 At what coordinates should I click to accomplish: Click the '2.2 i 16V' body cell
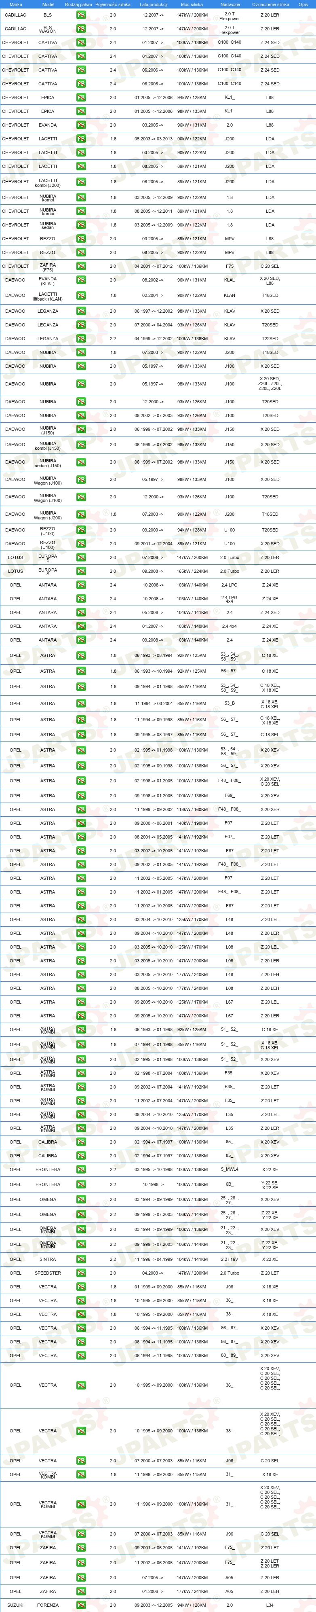[x=230, y=1259]
